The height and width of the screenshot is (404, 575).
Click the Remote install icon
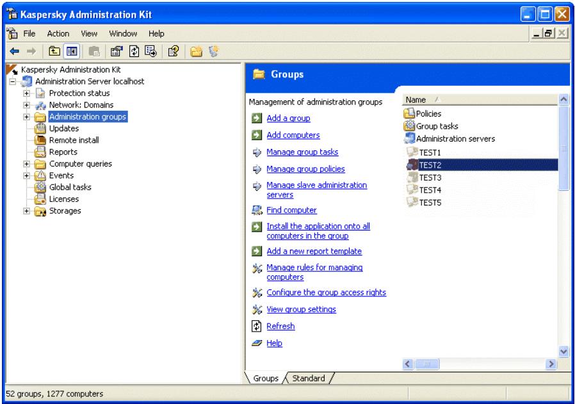click(40, 140)
